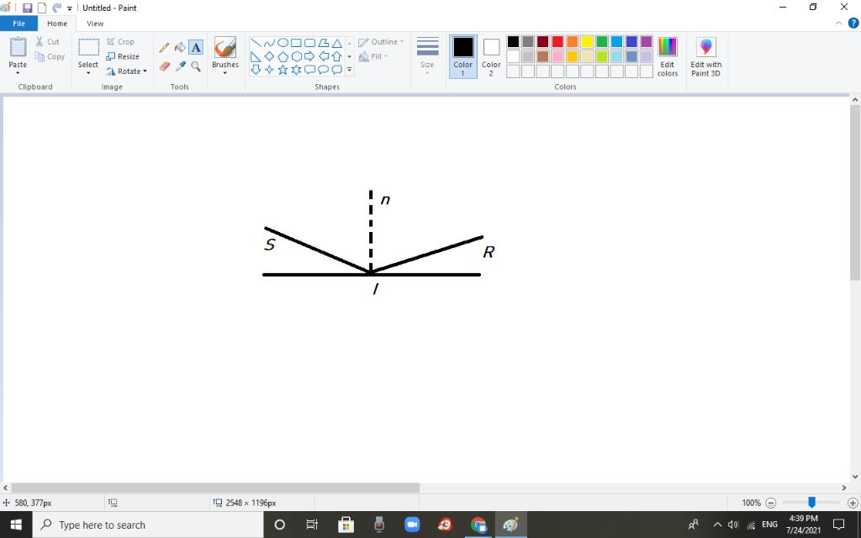This screenshot has width=861, height=538.
Task: Activate Color 2 selector
Action: pos(491,56)
